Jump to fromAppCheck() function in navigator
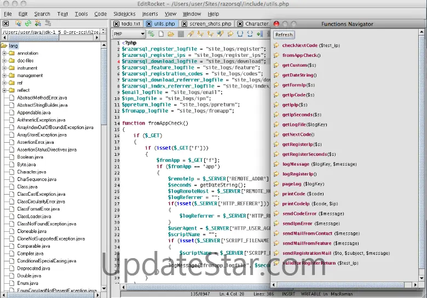 coord(301,55)
